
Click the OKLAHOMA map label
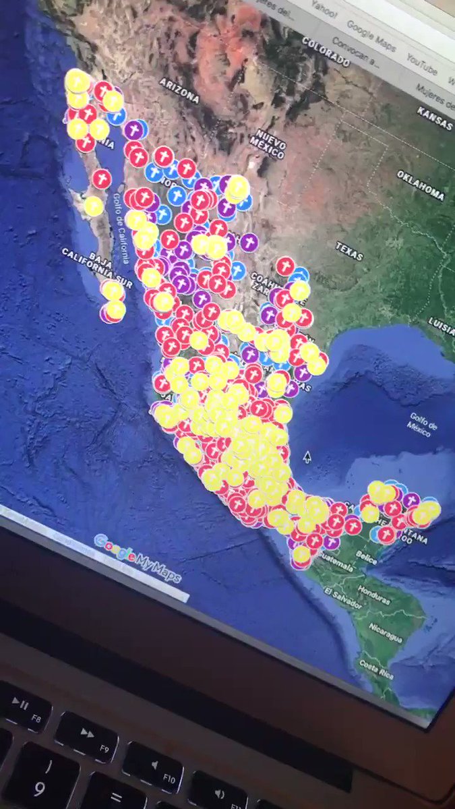421,185
